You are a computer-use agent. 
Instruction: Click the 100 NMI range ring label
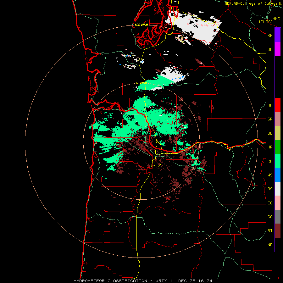141,25
